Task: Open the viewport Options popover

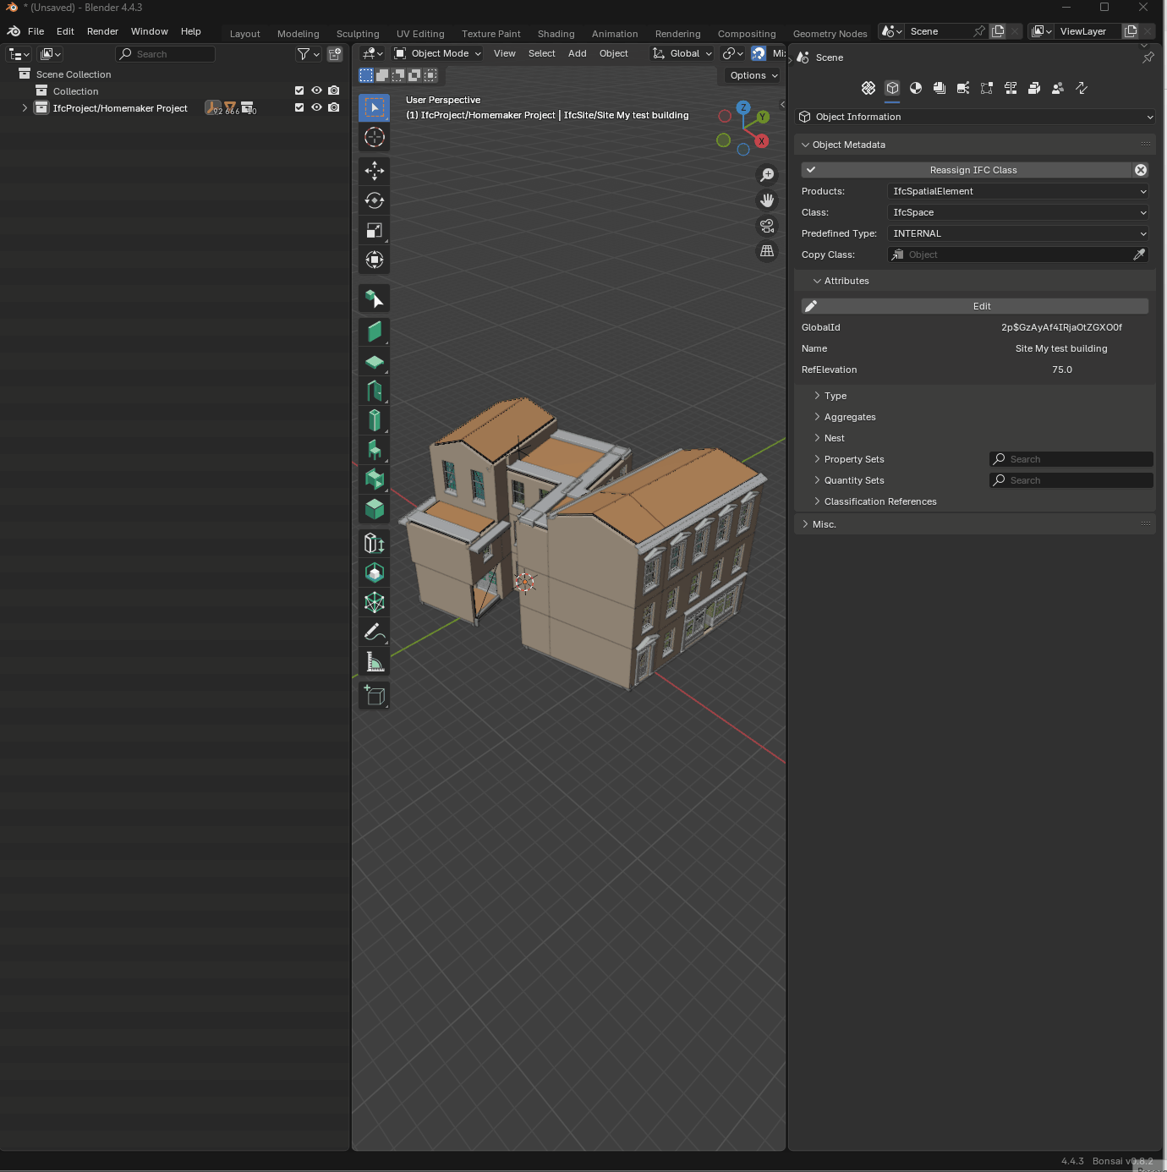Action: point(753,75)
